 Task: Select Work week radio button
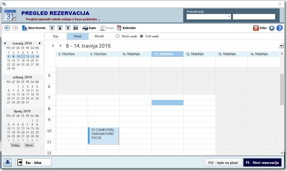117,36
